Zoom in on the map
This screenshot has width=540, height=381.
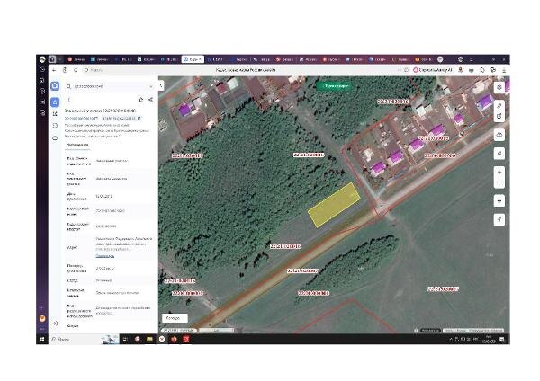(499, 172)
